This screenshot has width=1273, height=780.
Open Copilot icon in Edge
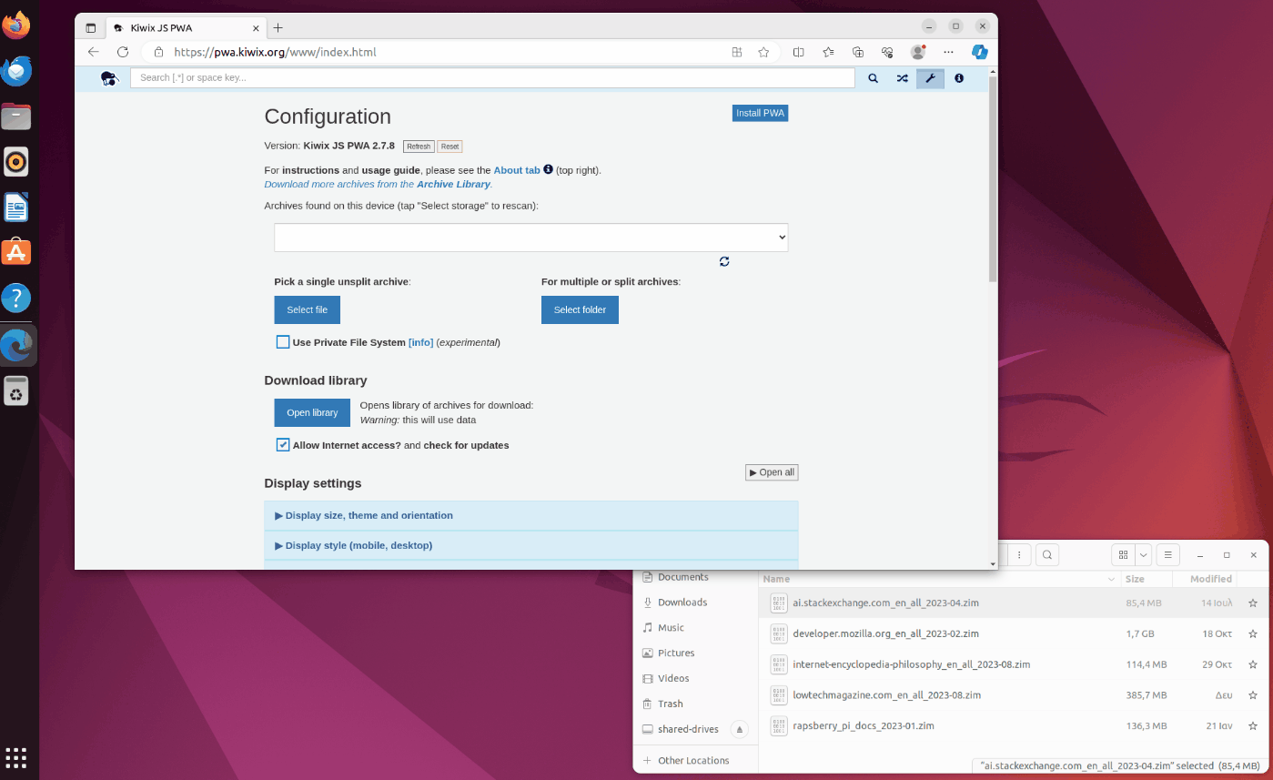coord(980,52)
